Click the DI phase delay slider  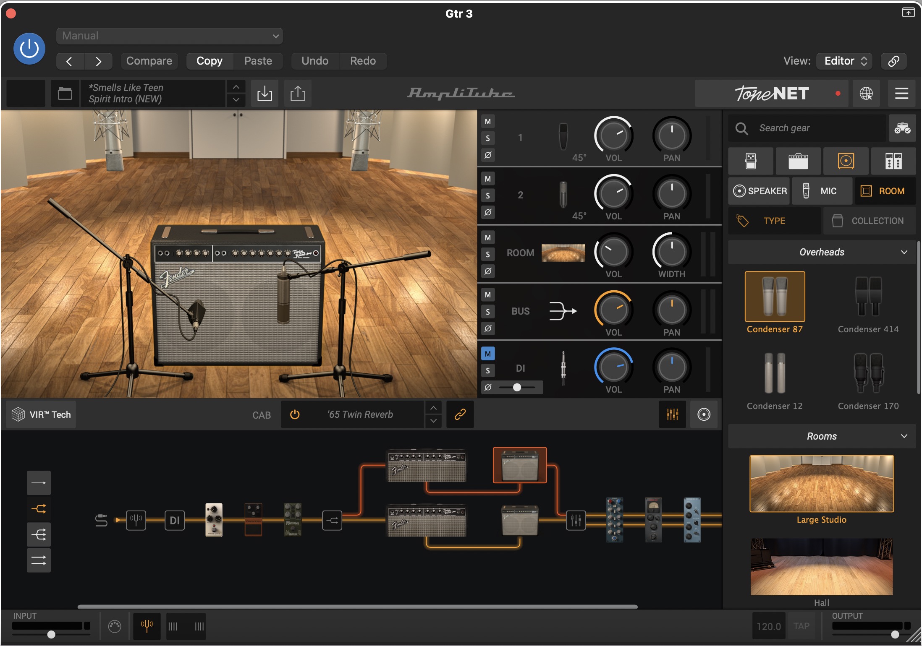(517, 387)
